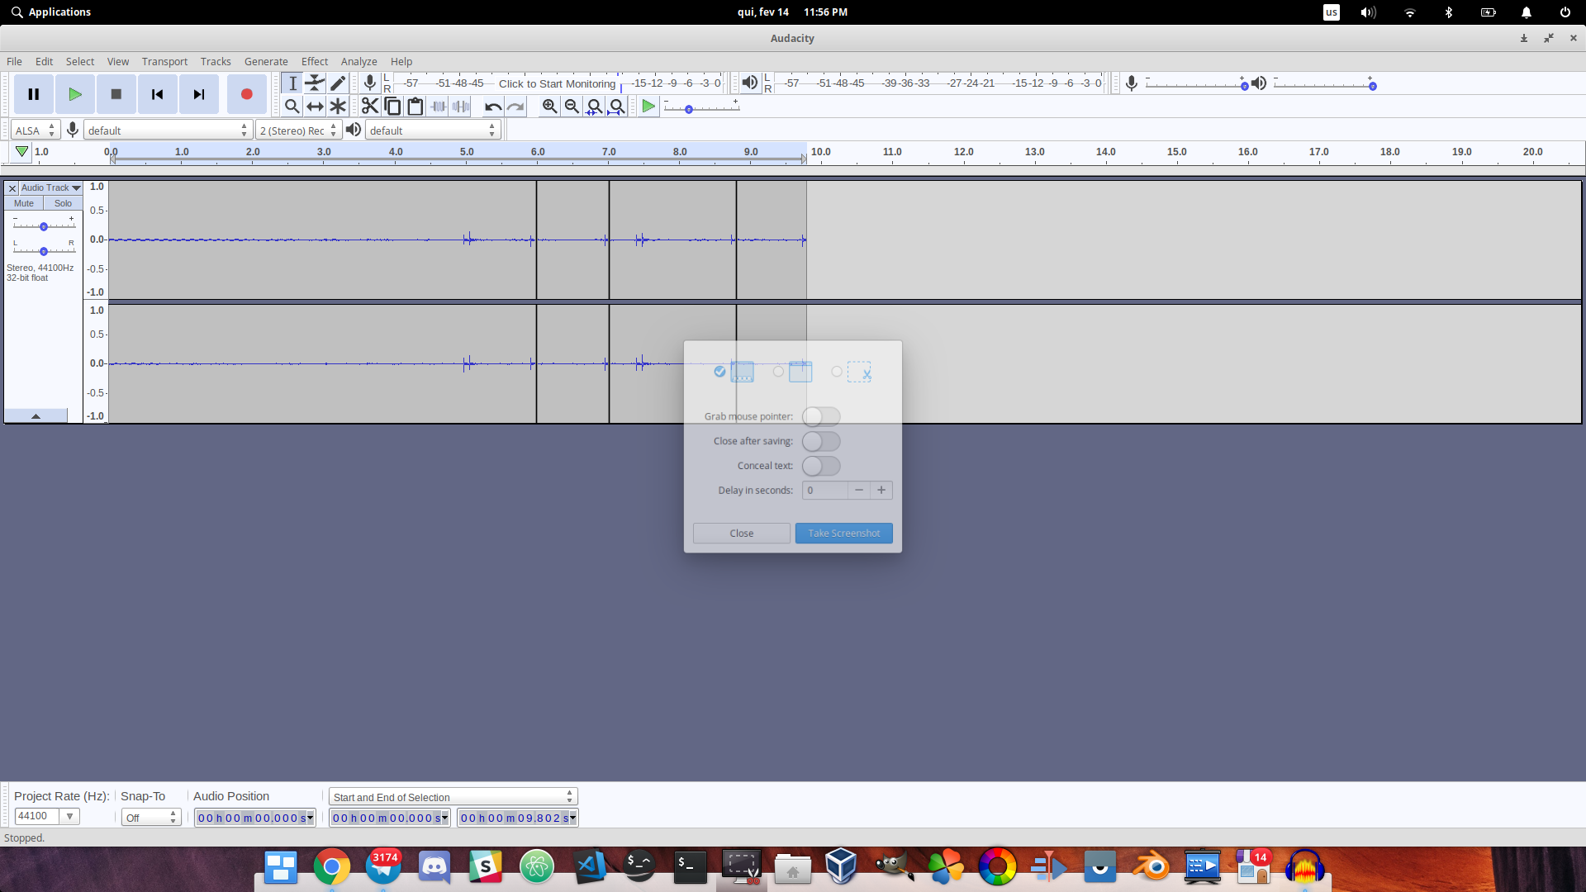Image resolution: width=1586 pixels, height=892 pixels.
Task: Open the ALSA audio host dropdown
Action: [x=35, y=130]
